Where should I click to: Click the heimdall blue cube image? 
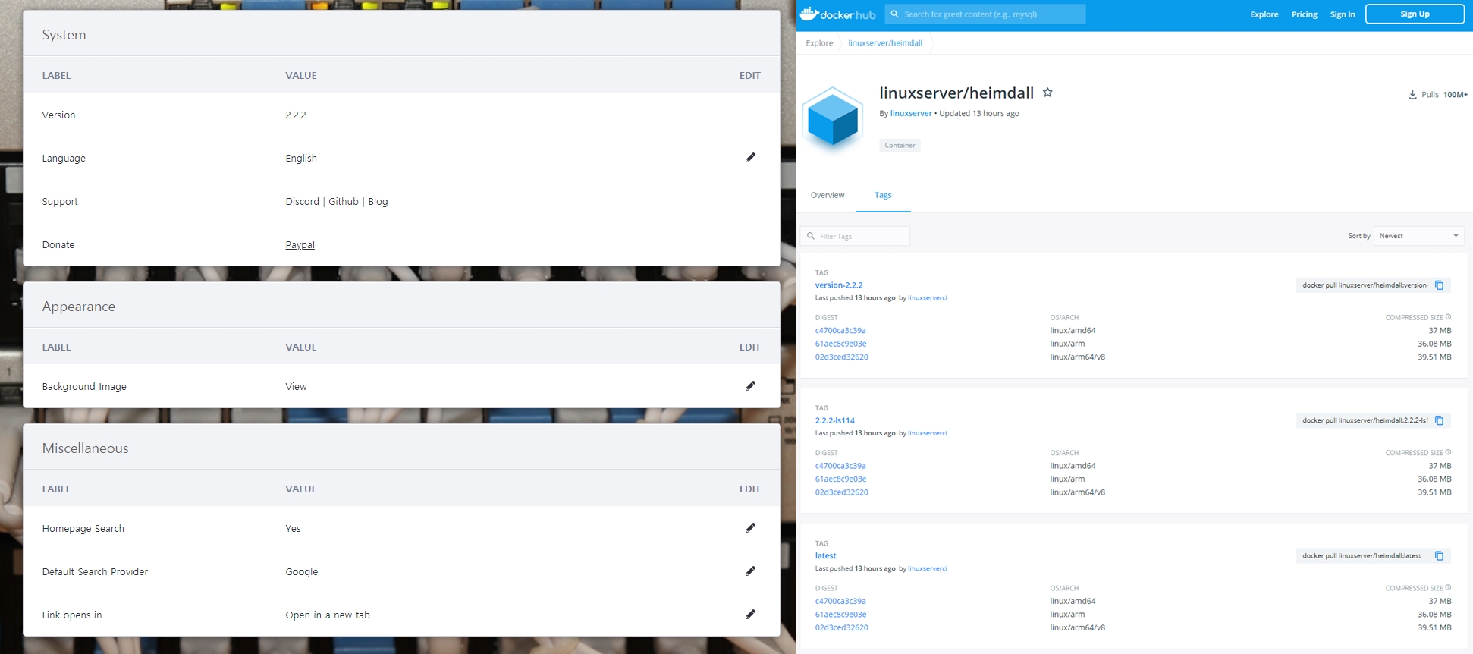click(x=833, y=120)
